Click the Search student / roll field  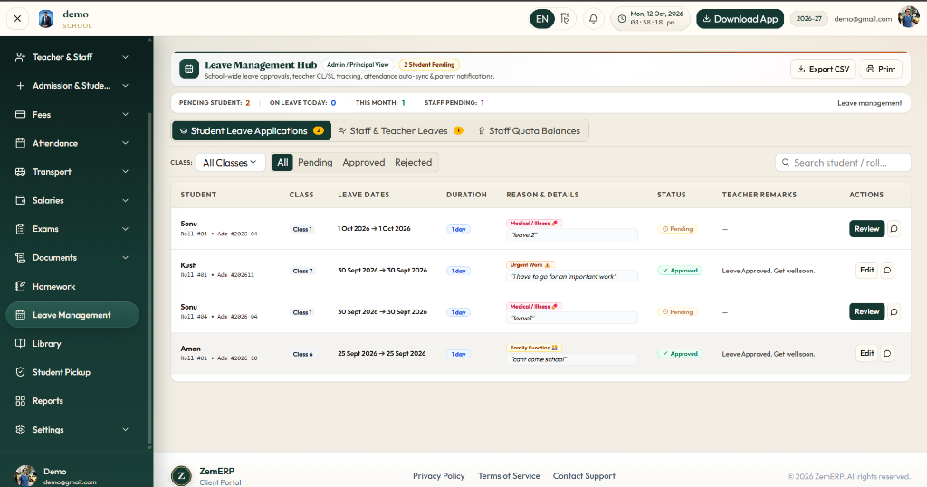843,163
